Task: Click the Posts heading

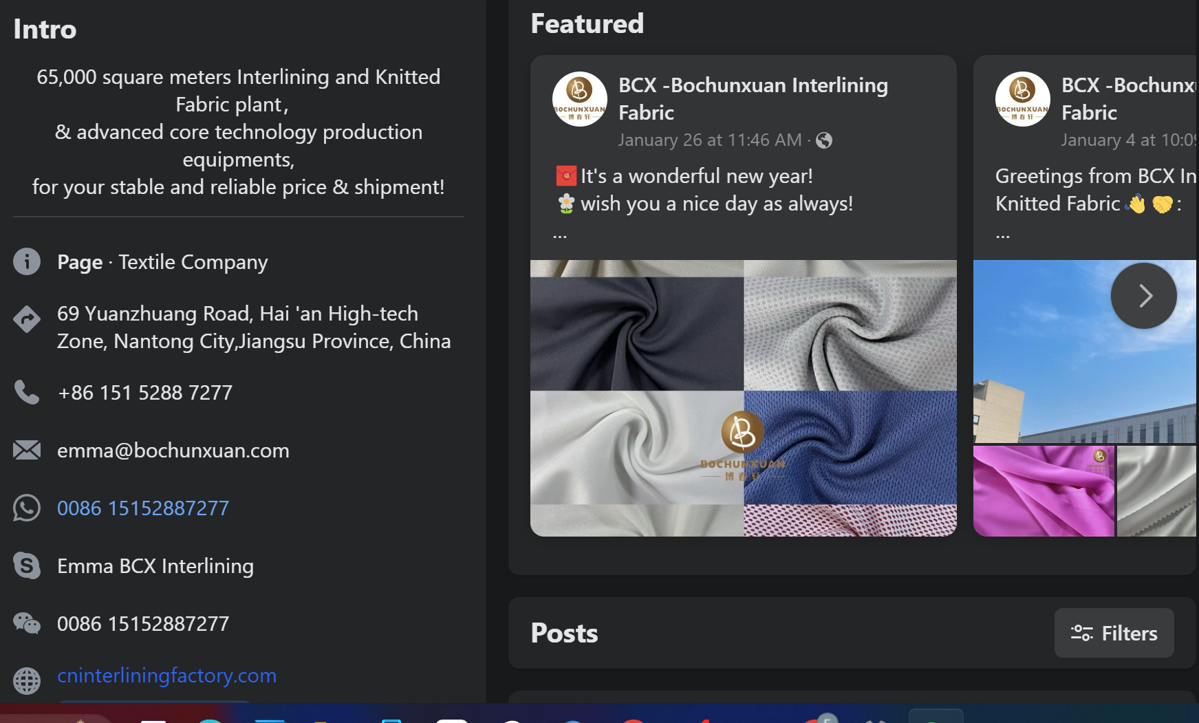Action: 564,633
